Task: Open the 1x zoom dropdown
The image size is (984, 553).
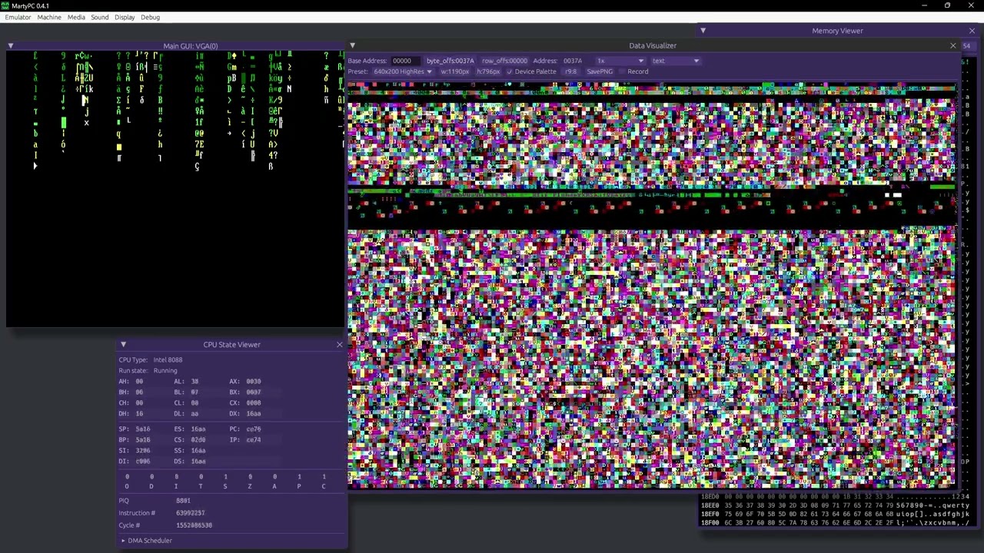Action: 620,61
